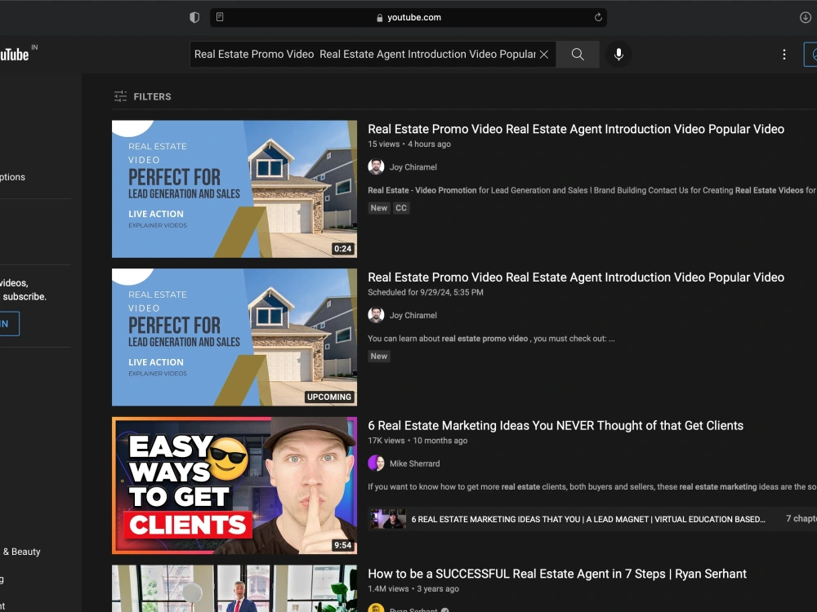This screenshot has height=612, width=817.
Task: Click the New badge on first result
Action: pyautogui.click(x=379, y=208)
